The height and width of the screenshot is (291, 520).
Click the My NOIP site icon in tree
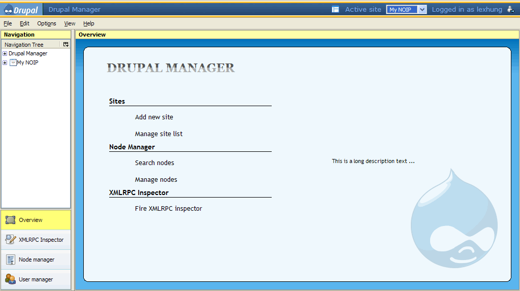click(13, 63)
